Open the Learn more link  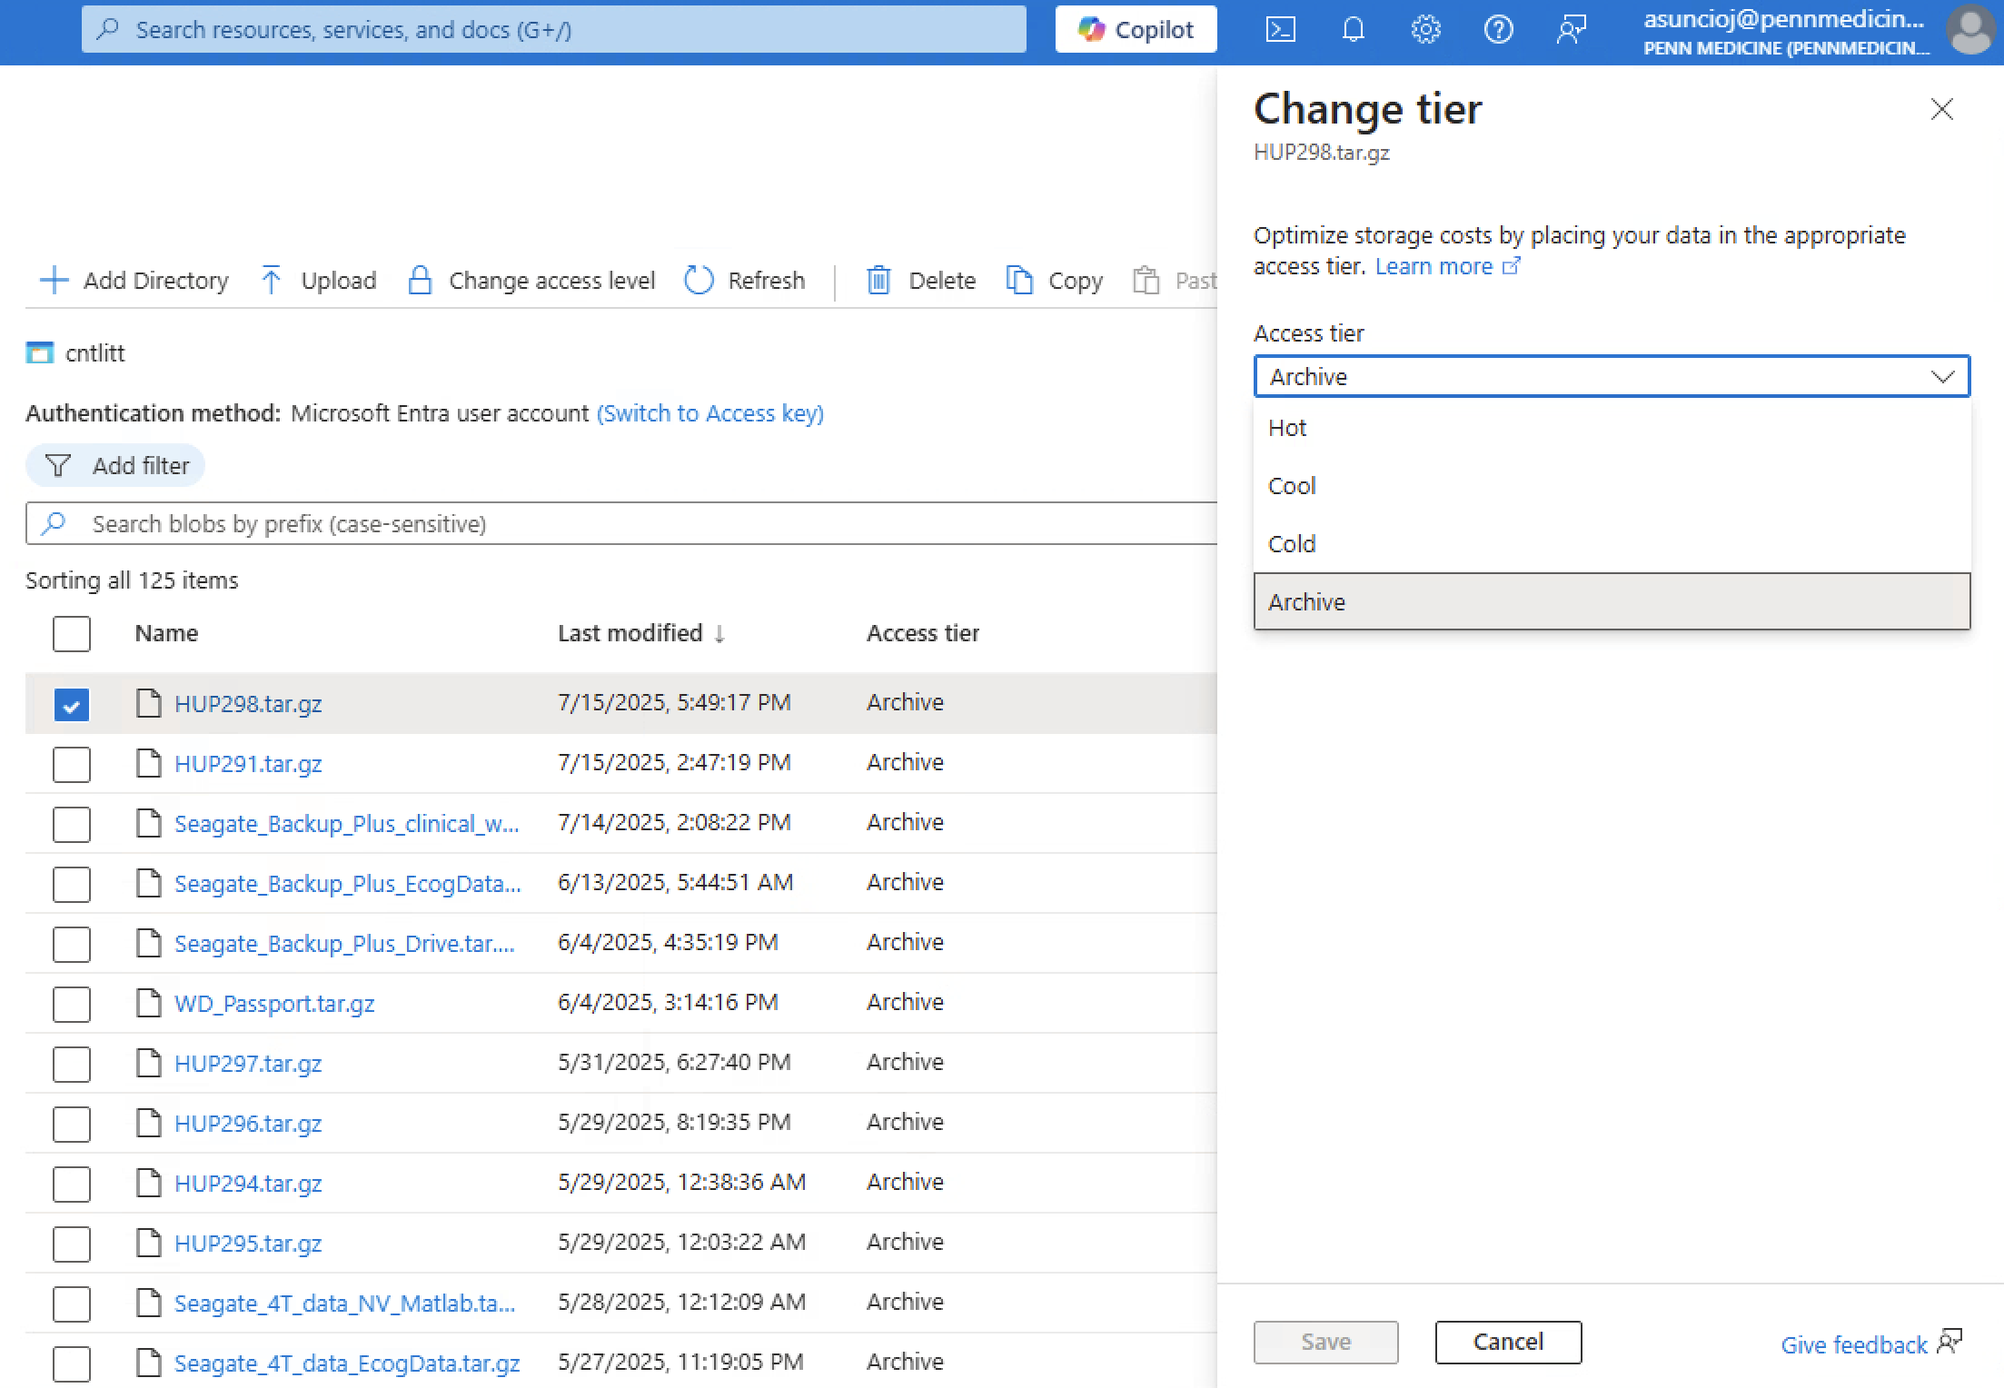tap(1447, 266)
